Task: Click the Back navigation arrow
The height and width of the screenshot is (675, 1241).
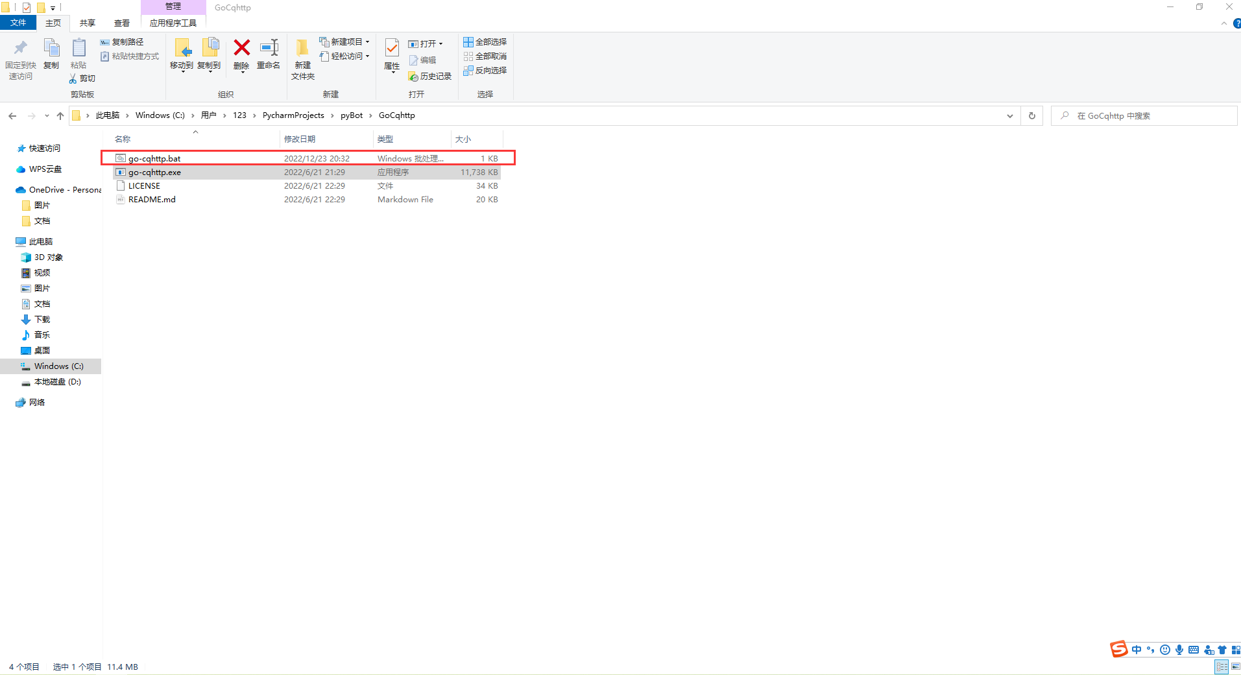Action: (x=12, y=116)
